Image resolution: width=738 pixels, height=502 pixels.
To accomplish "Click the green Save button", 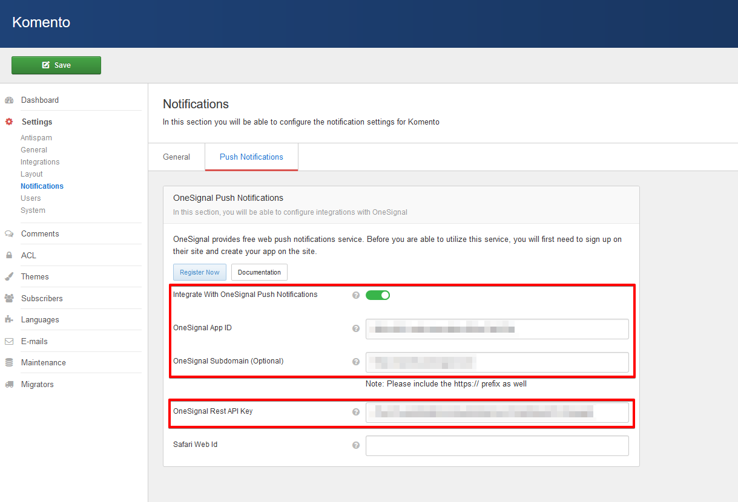I will 56,65.
